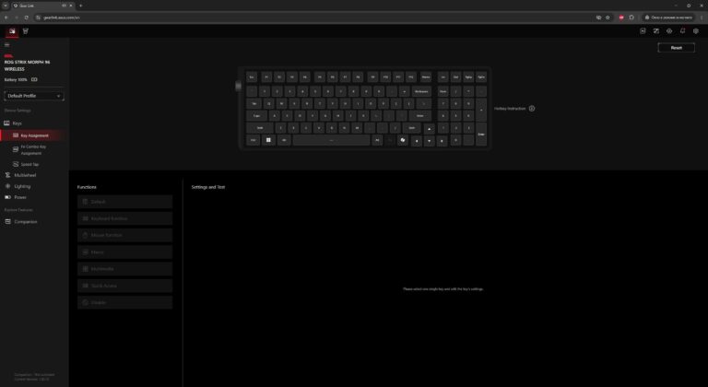Screen dimensions: 708x387
Task: Choose the Quick Access function
Action: tap(124, 286)
